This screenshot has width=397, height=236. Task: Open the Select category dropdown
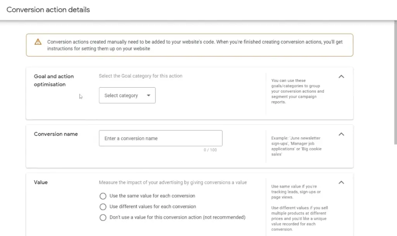(x=127, y=95)
